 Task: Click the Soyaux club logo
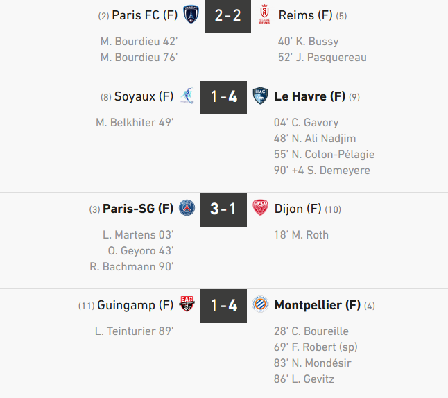(187, 96)
